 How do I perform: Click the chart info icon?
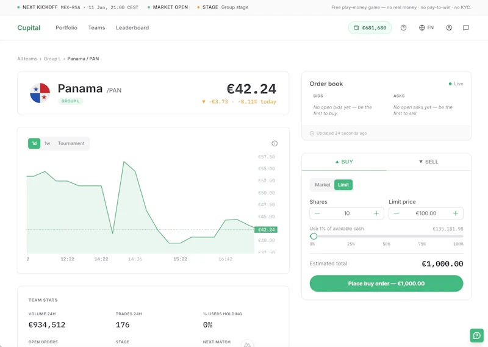274,143
